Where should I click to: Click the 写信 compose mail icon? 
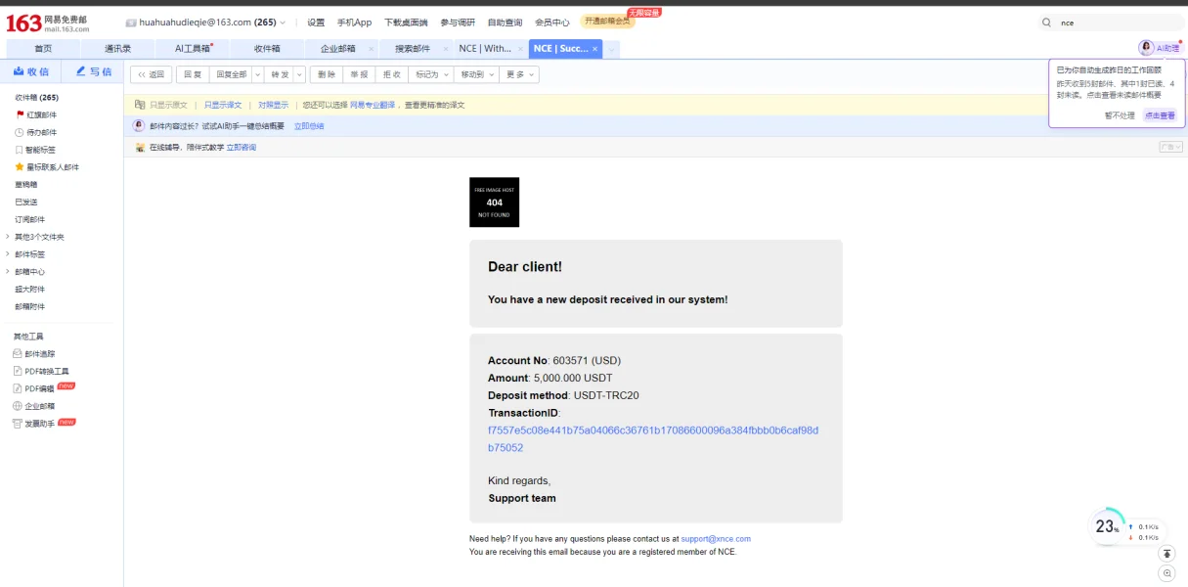point(81,71)
